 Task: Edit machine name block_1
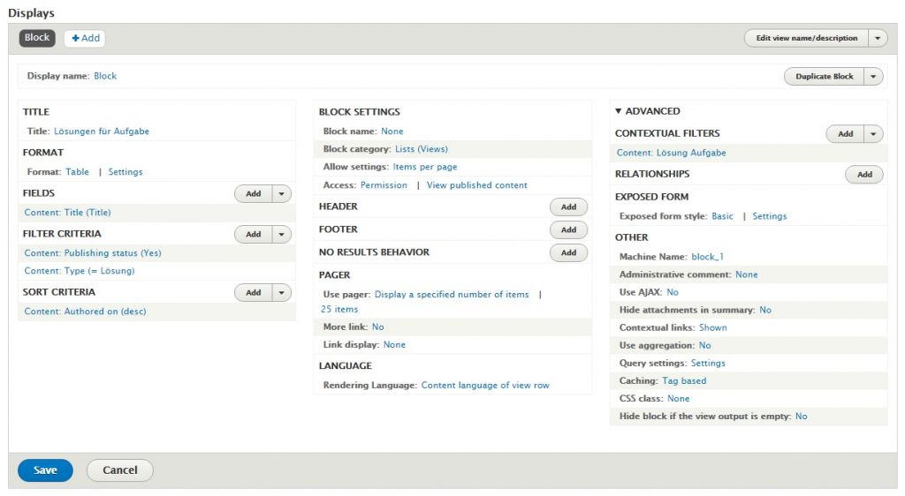(707, 257)
